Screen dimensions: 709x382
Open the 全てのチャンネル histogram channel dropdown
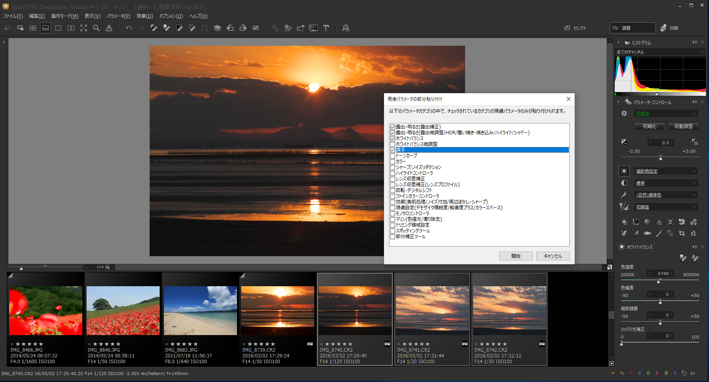660,52
